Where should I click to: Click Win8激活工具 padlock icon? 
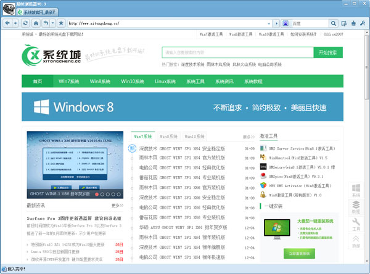[263, 195]
